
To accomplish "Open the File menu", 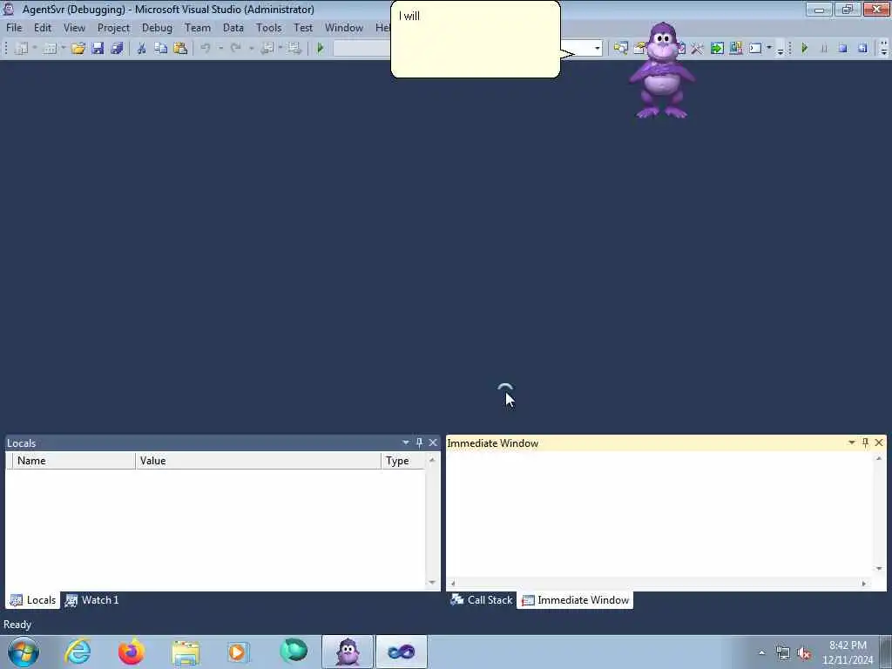I will pos(14,27).
